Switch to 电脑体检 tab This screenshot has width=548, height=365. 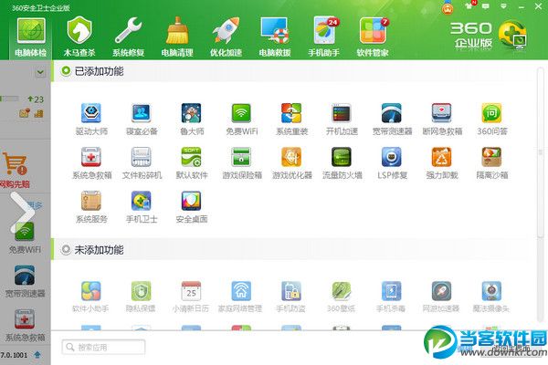31,37
